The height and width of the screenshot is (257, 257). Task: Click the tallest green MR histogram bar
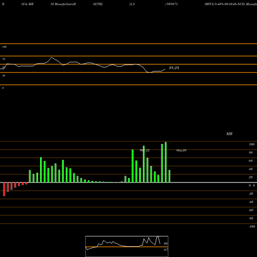click(166, 162)
